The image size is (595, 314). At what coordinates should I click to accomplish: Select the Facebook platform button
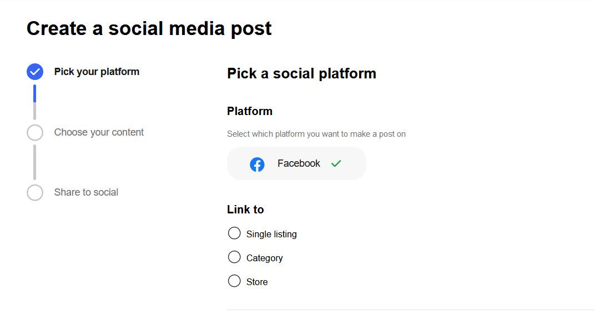coord(296,163)
